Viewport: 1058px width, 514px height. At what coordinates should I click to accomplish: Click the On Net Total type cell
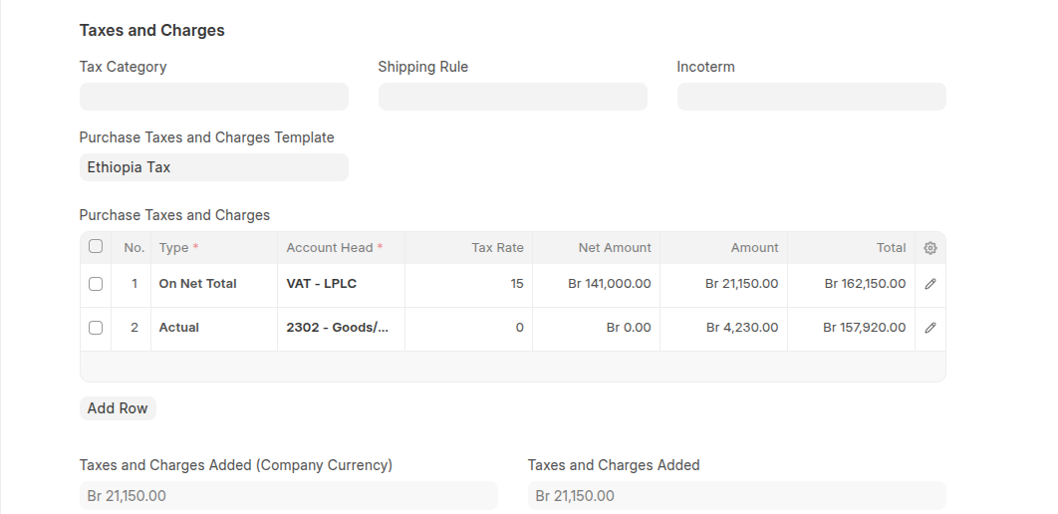tap(213, 284)
